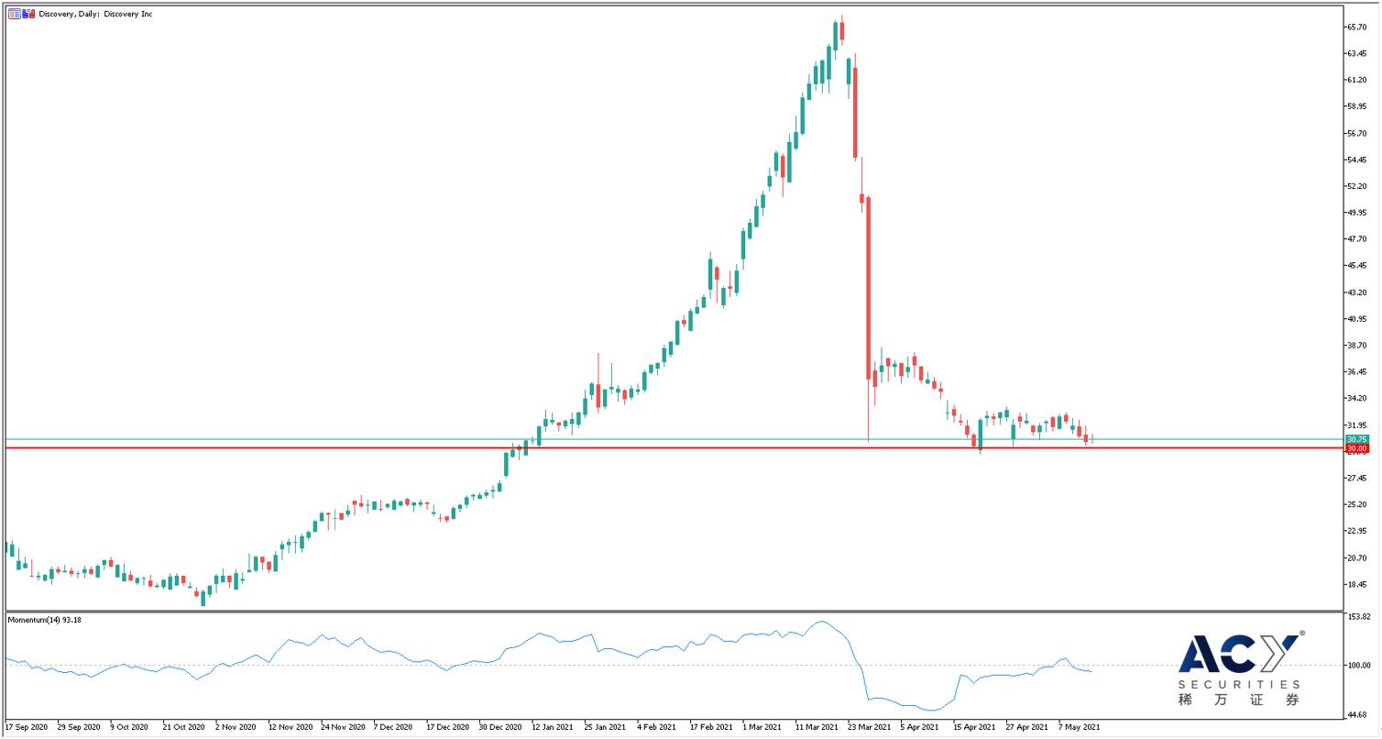1382x739 pixels.
Task: Click the 34.20 price axis label
Action: coord(1358,399)
